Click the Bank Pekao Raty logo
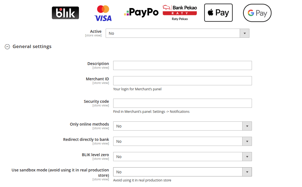This screenshot has width=302, height=187. point(180,13)
